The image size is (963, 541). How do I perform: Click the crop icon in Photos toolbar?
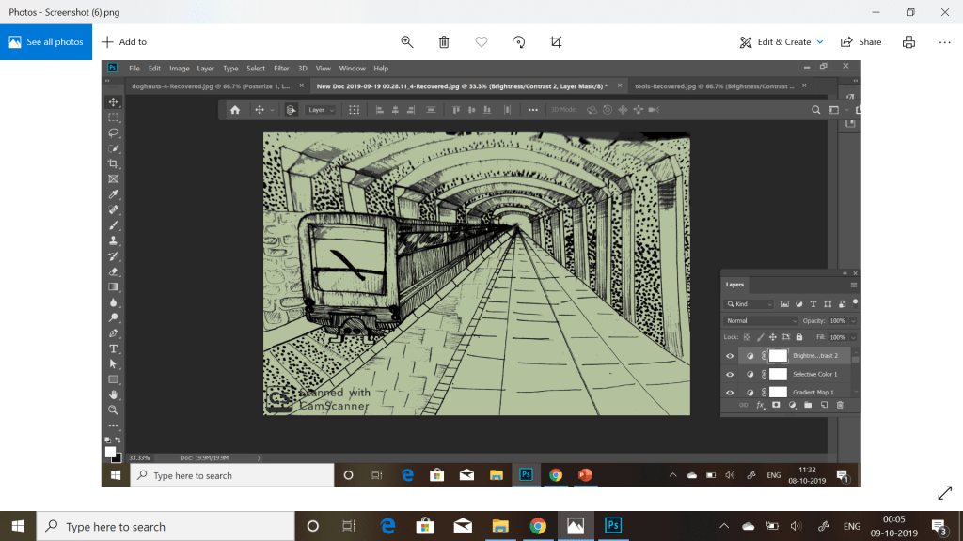click(x=555, y=41)
